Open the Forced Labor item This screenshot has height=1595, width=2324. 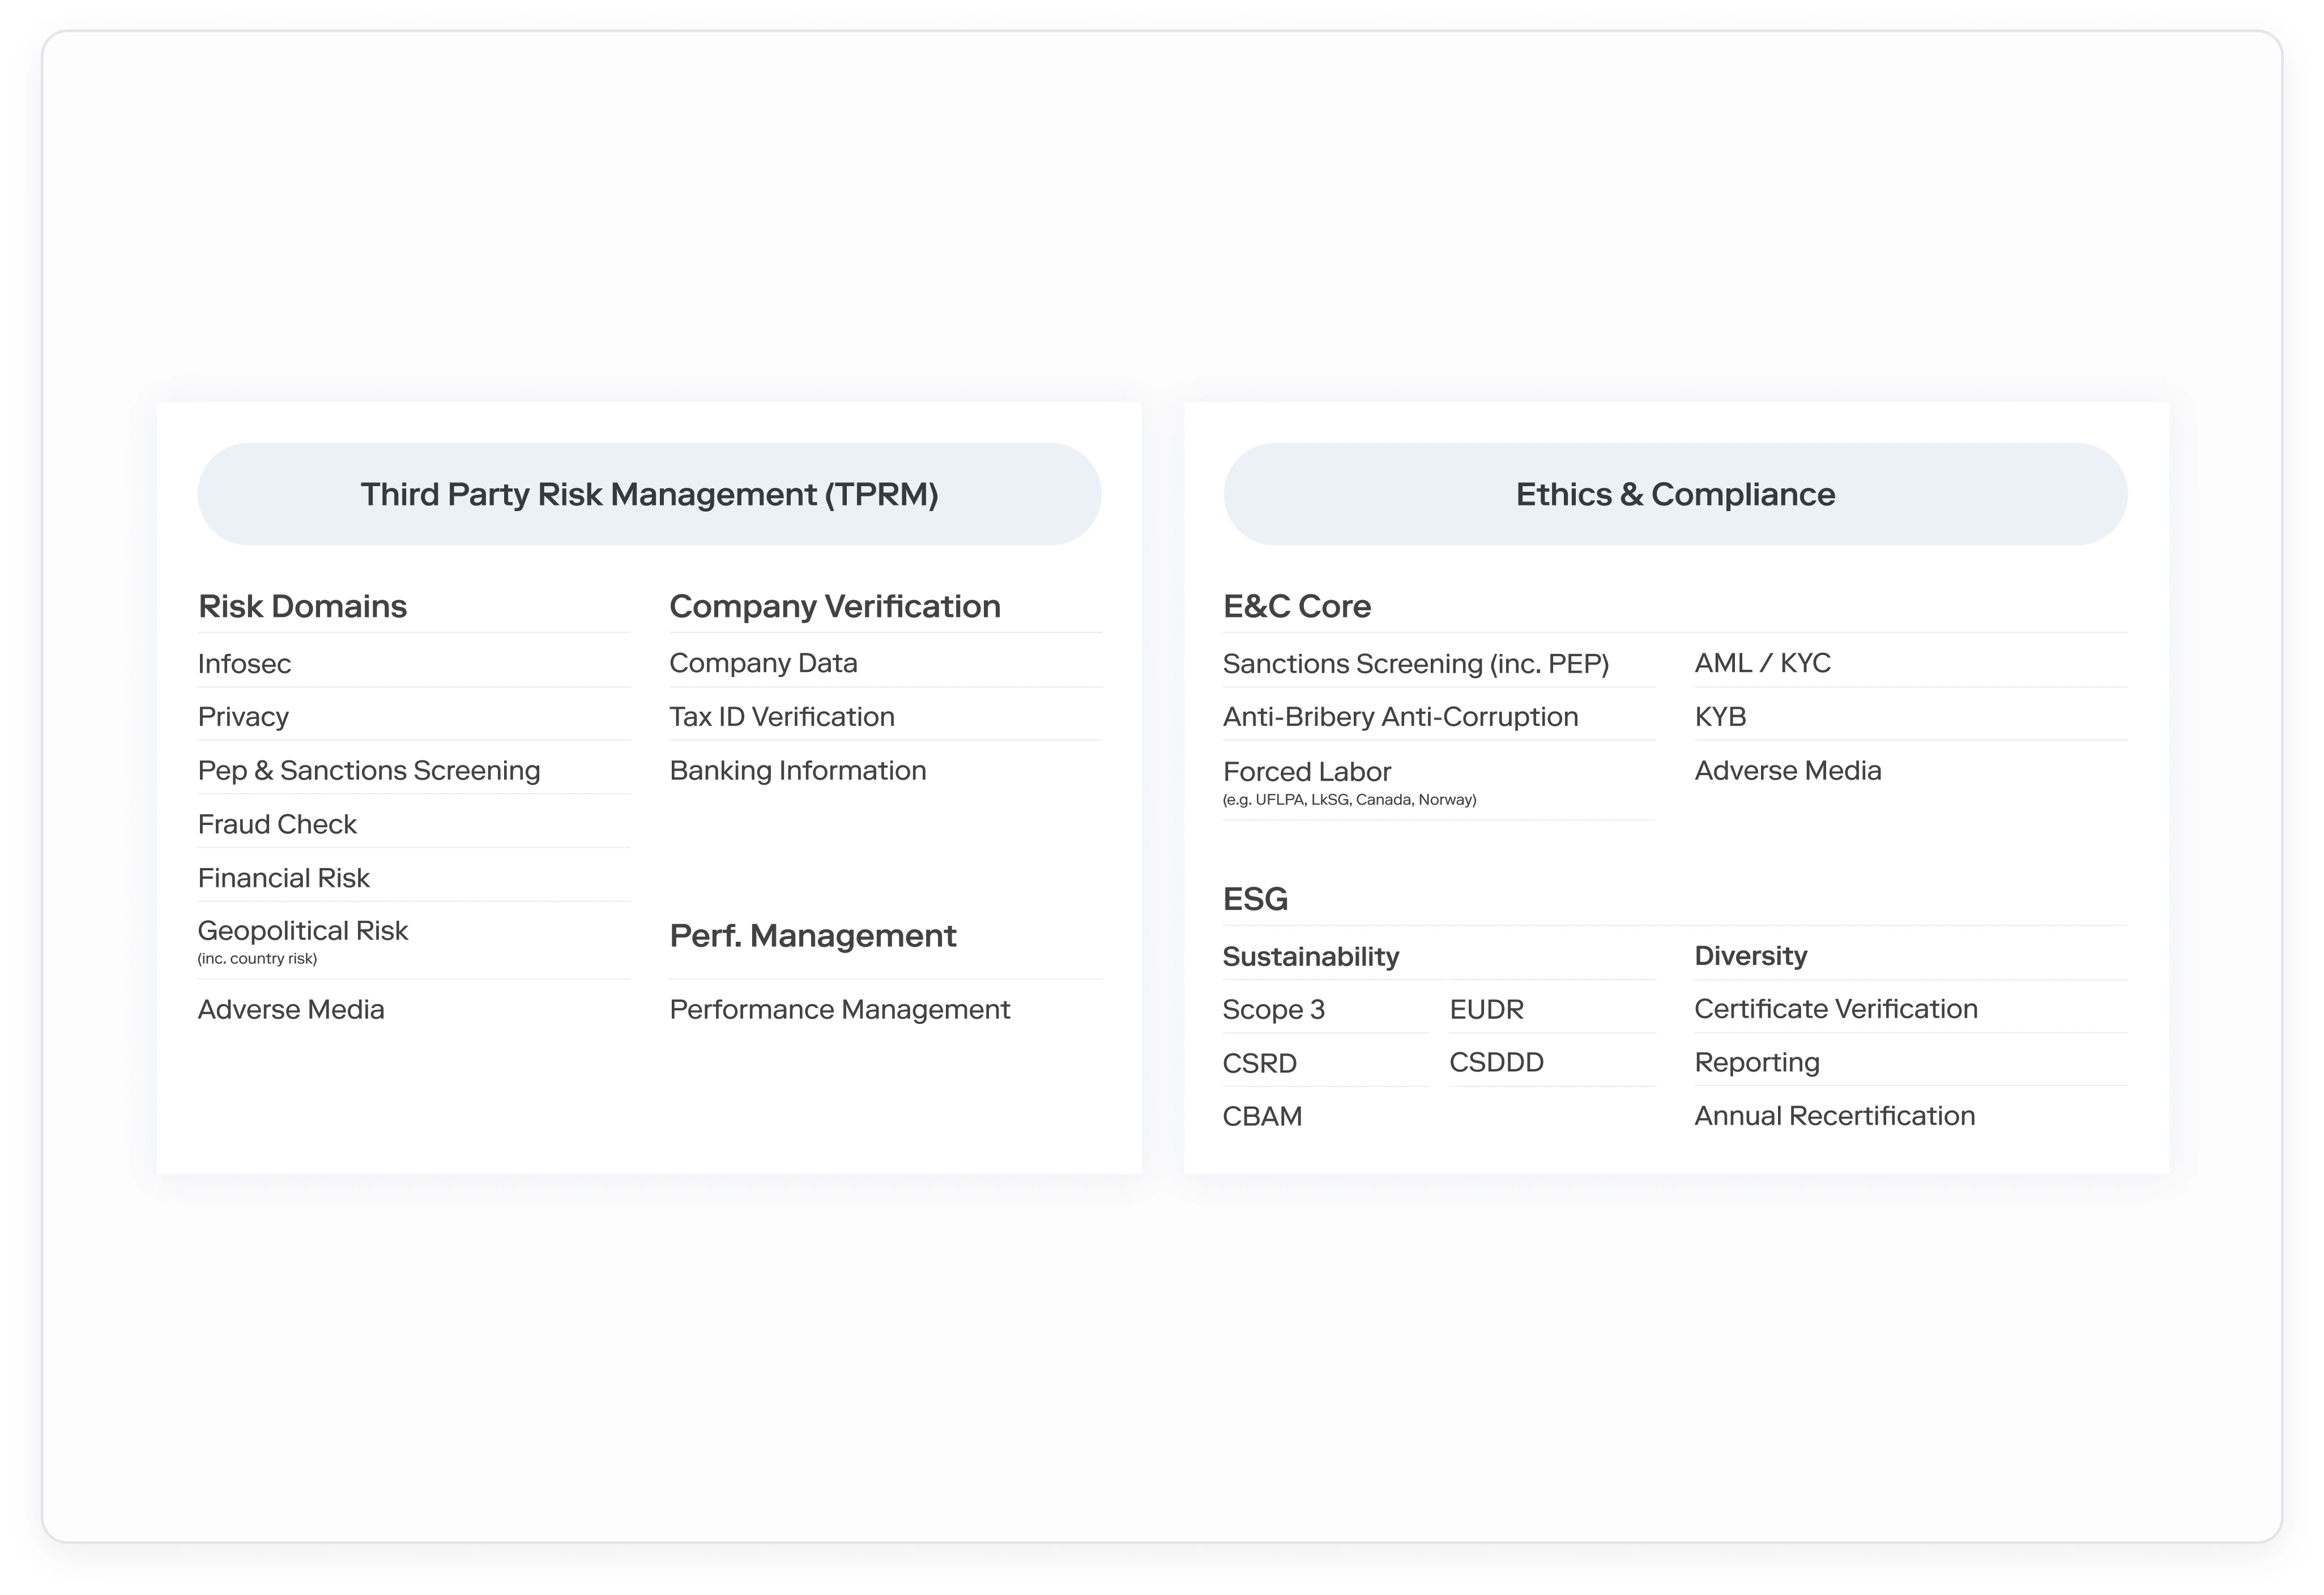click(1307, 772)
